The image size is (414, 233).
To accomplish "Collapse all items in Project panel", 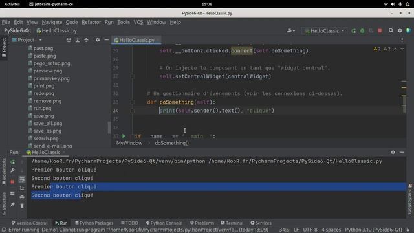I will pos(86,40).
